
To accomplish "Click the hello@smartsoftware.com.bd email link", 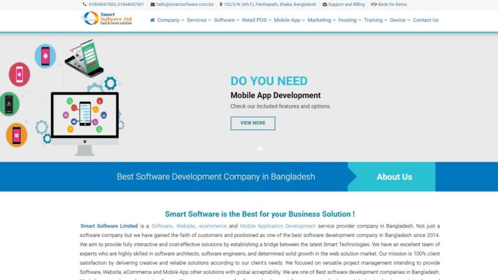I will (x=185, y=4).
